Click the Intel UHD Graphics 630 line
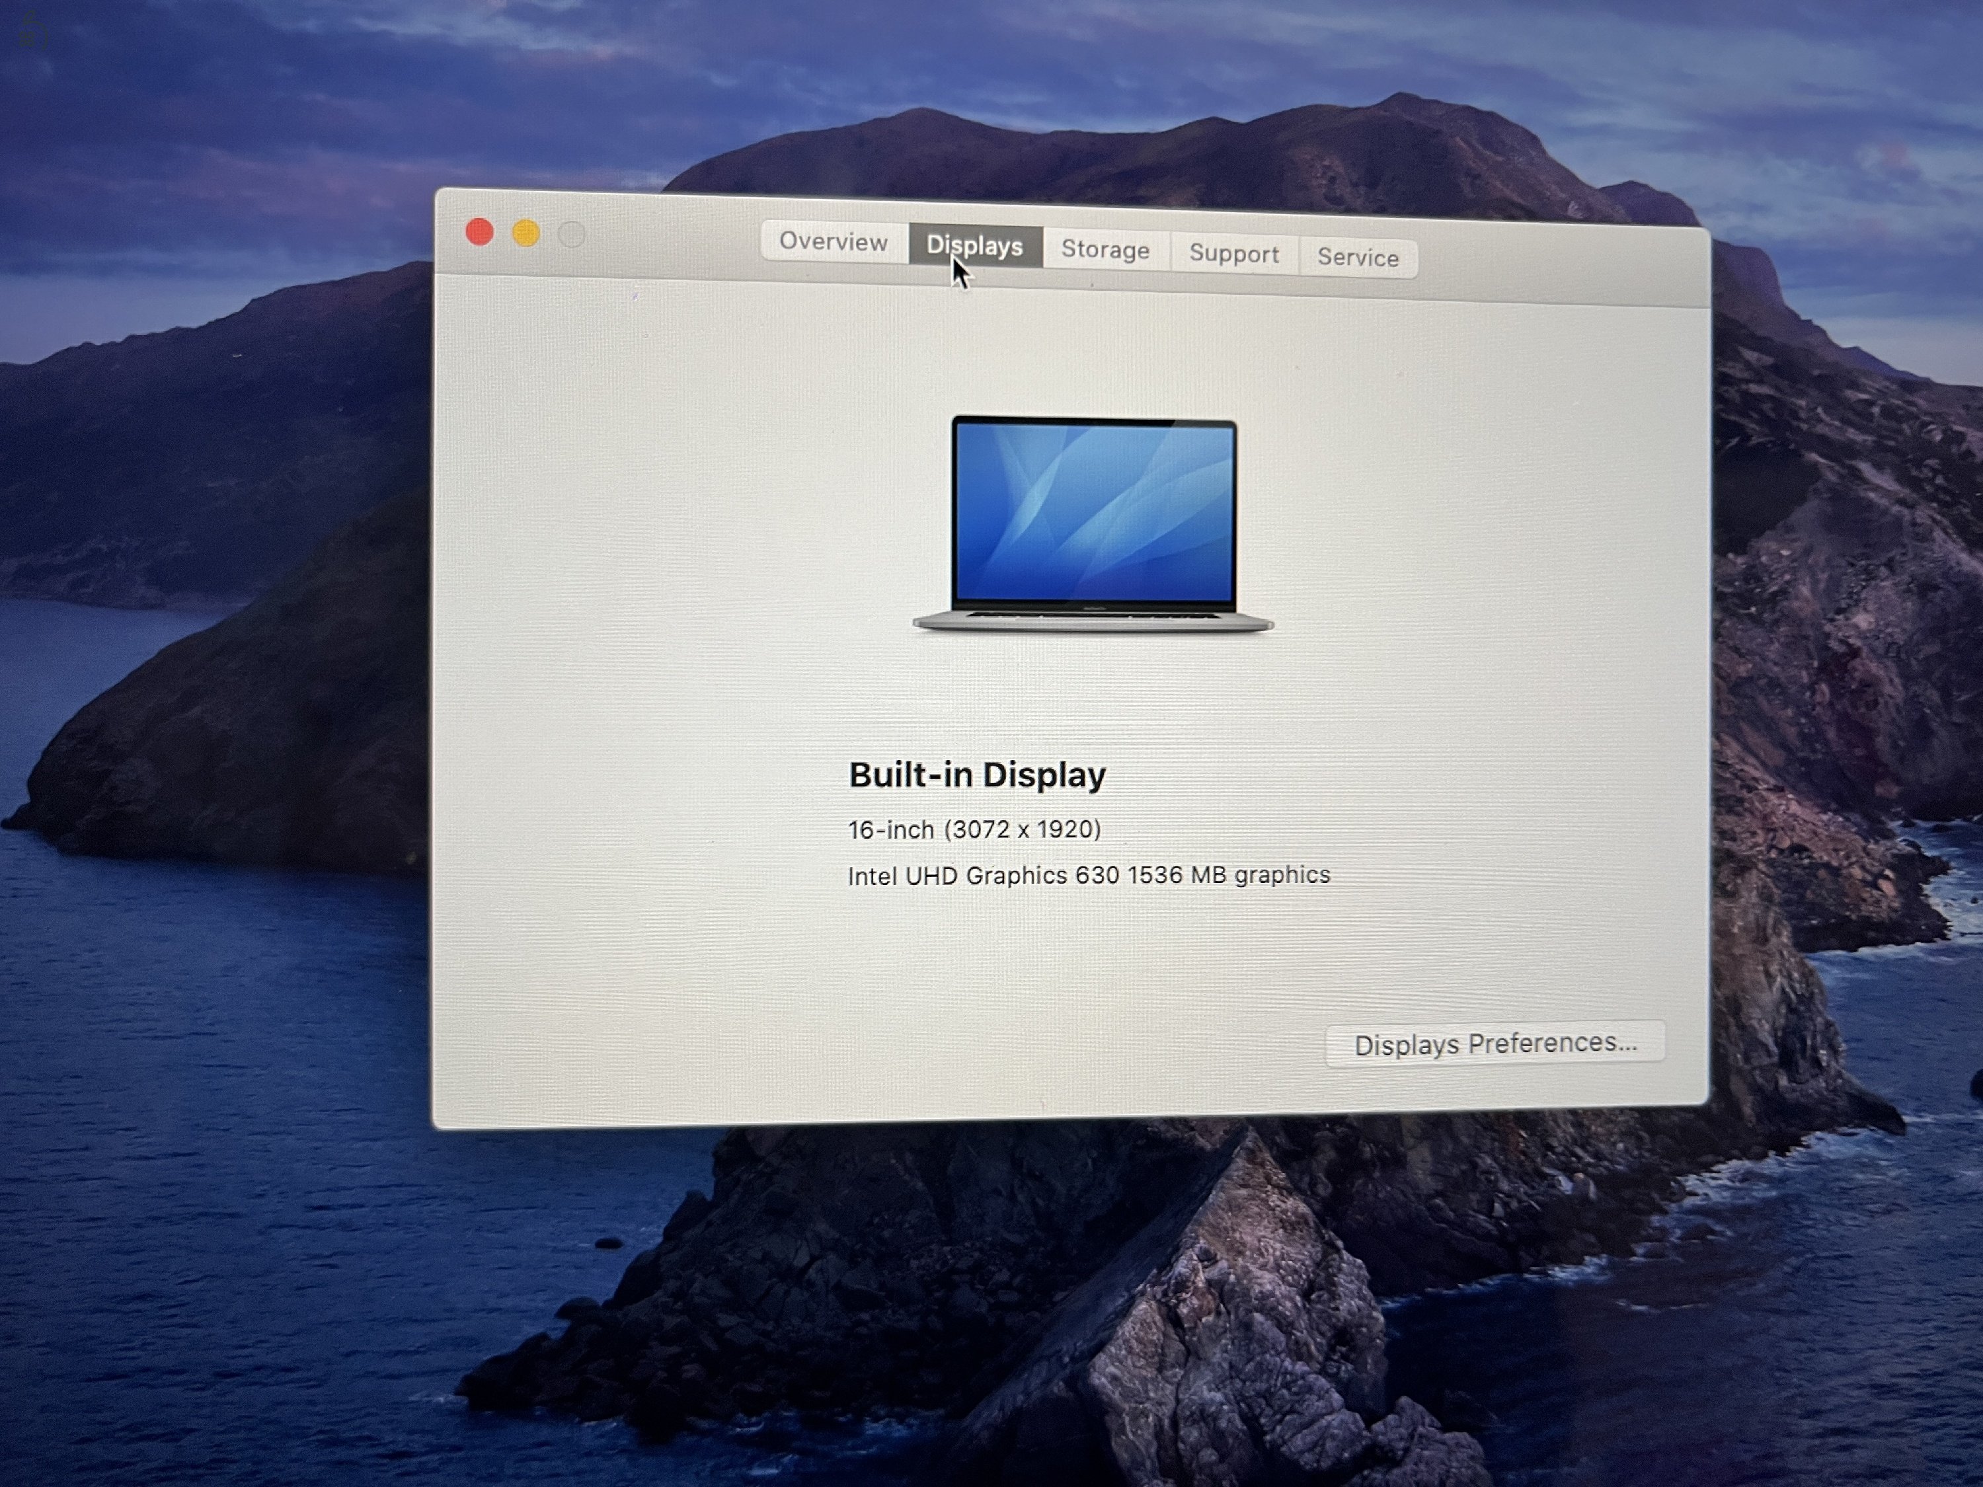Screen dimensions: 1983x1487 point(1088,876)
